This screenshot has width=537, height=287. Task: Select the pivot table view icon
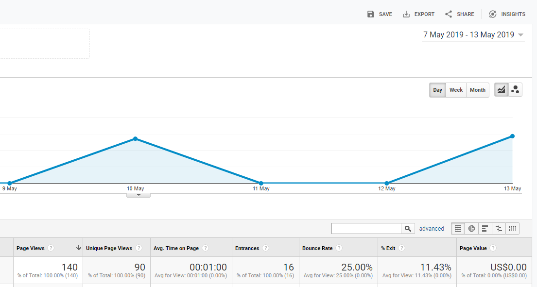512,229
